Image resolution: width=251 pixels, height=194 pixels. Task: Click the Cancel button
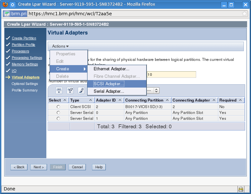[77, 167]
